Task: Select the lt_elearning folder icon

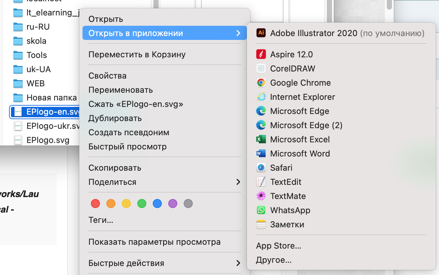Action: 18,13
